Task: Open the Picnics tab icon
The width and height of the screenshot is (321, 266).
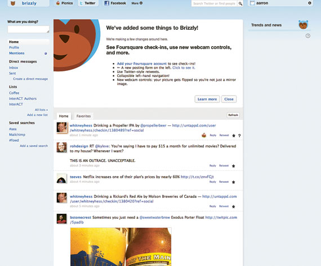Action: [x=58, y=3]
